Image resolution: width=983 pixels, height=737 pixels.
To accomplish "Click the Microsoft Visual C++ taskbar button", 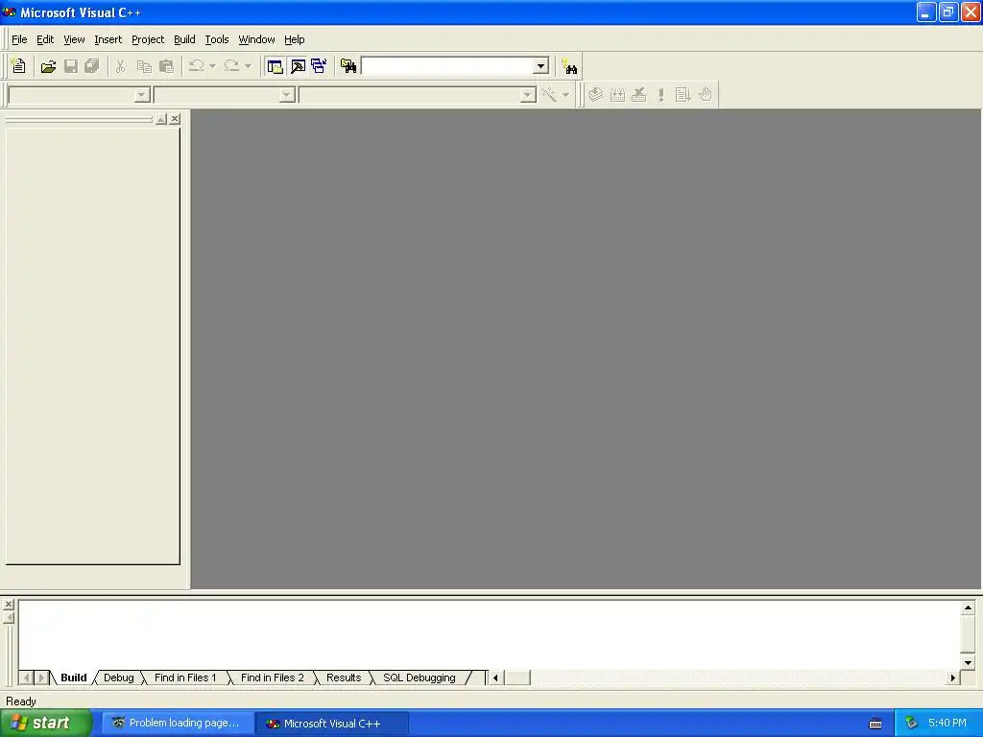I will click(x=332, y=724).
